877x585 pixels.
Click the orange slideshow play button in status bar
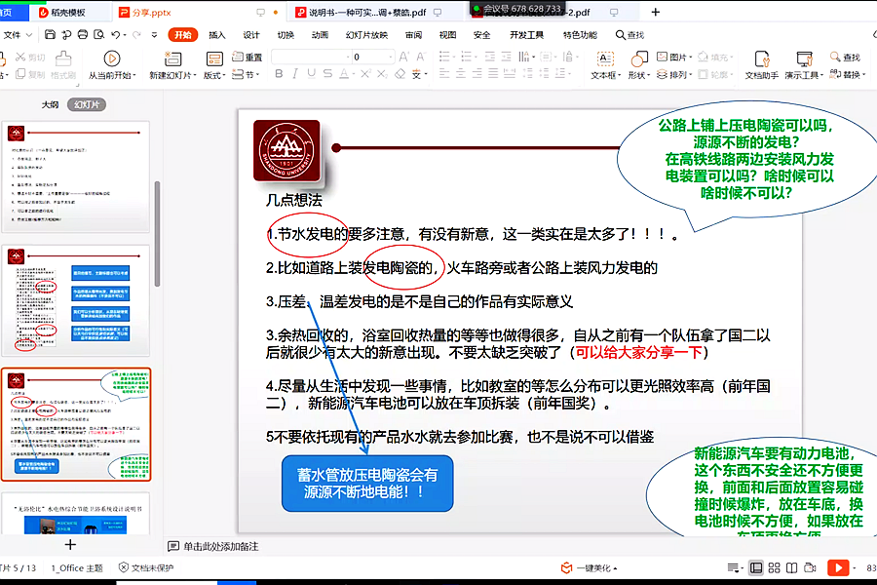tap(837, 567)
